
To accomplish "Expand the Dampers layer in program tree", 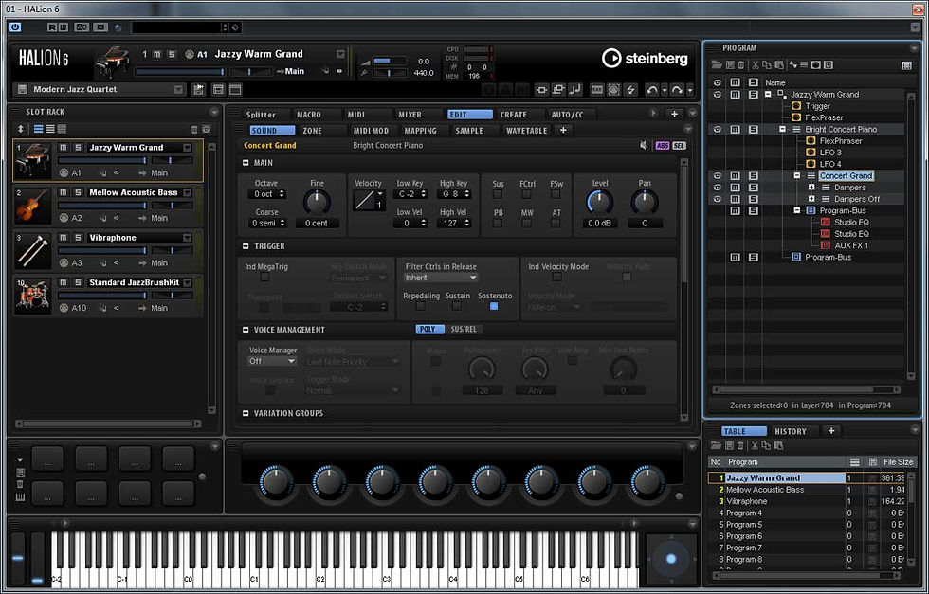I will coord(811,188).
